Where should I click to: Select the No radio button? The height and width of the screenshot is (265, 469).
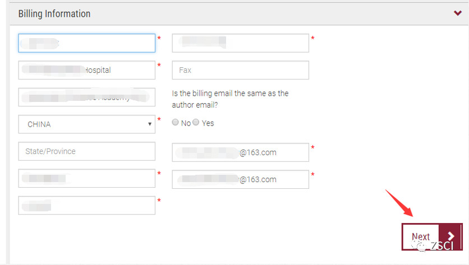[176, 123]
